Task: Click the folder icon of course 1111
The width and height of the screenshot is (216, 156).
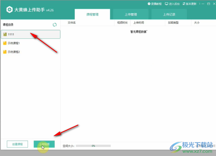Action: [5, 34]
